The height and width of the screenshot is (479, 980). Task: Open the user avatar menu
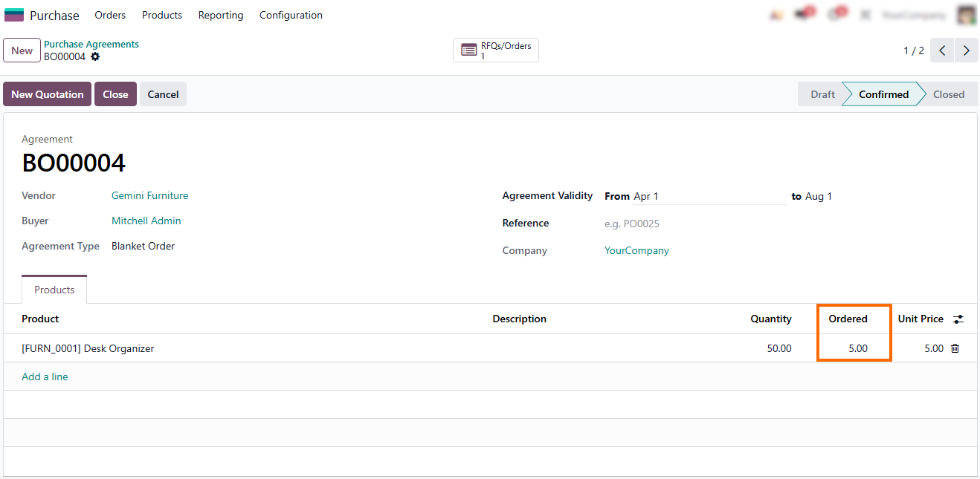(x=966, y=15)
